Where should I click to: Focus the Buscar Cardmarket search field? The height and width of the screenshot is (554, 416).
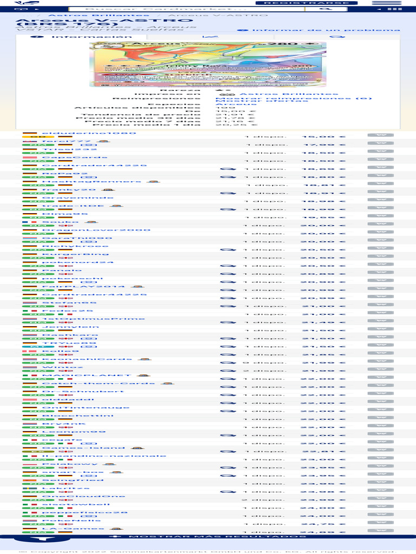pos(186,9)
